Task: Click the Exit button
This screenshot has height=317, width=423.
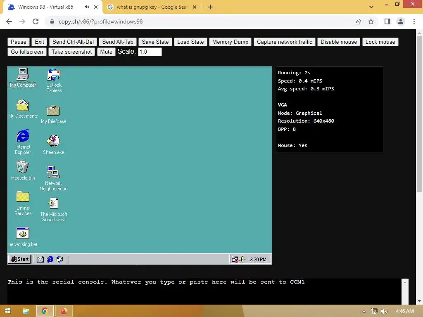Action: [39, 42]
